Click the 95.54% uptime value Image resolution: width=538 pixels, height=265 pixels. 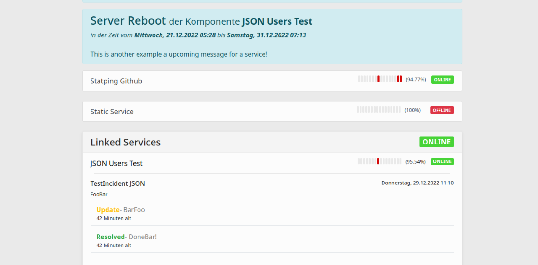click(415, 162)
